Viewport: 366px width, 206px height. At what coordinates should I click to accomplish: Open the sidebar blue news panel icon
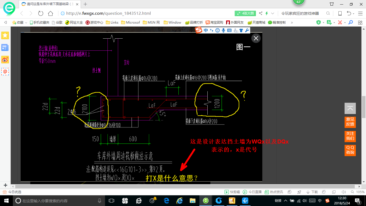point(5,48)
